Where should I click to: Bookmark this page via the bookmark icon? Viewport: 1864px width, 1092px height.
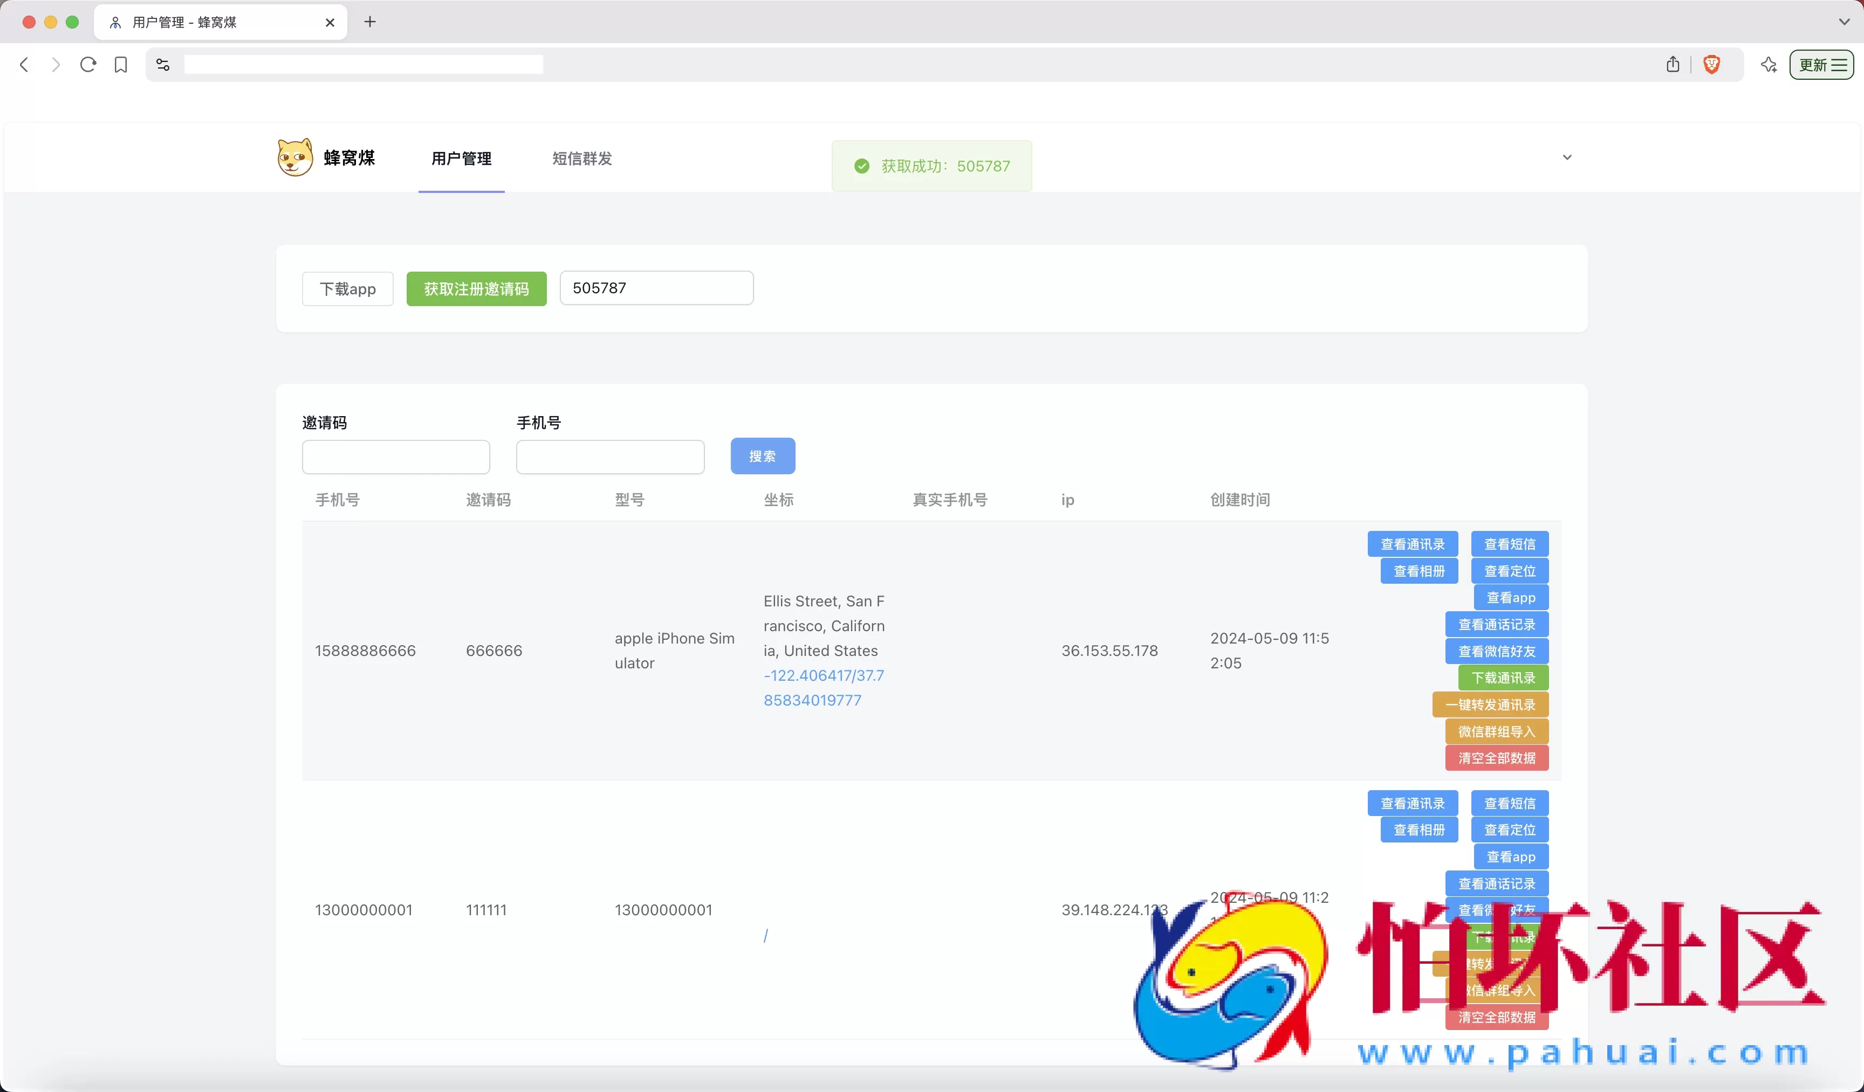121,65
